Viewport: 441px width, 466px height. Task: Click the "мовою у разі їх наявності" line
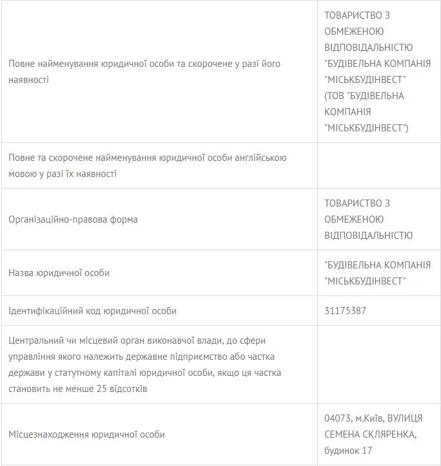coord(63,174)
